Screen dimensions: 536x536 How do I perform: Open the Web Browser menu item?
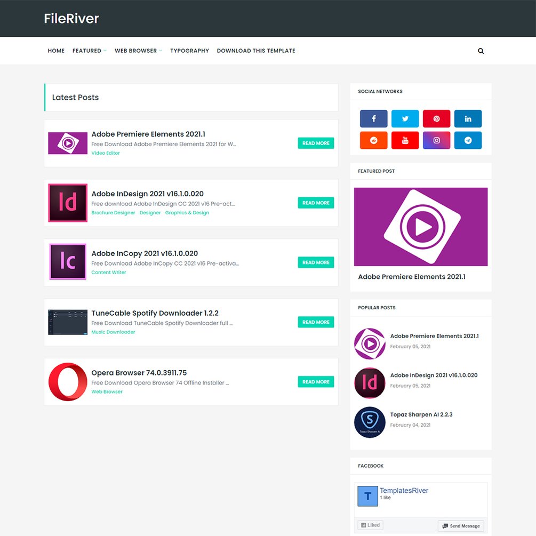[135, 51]
